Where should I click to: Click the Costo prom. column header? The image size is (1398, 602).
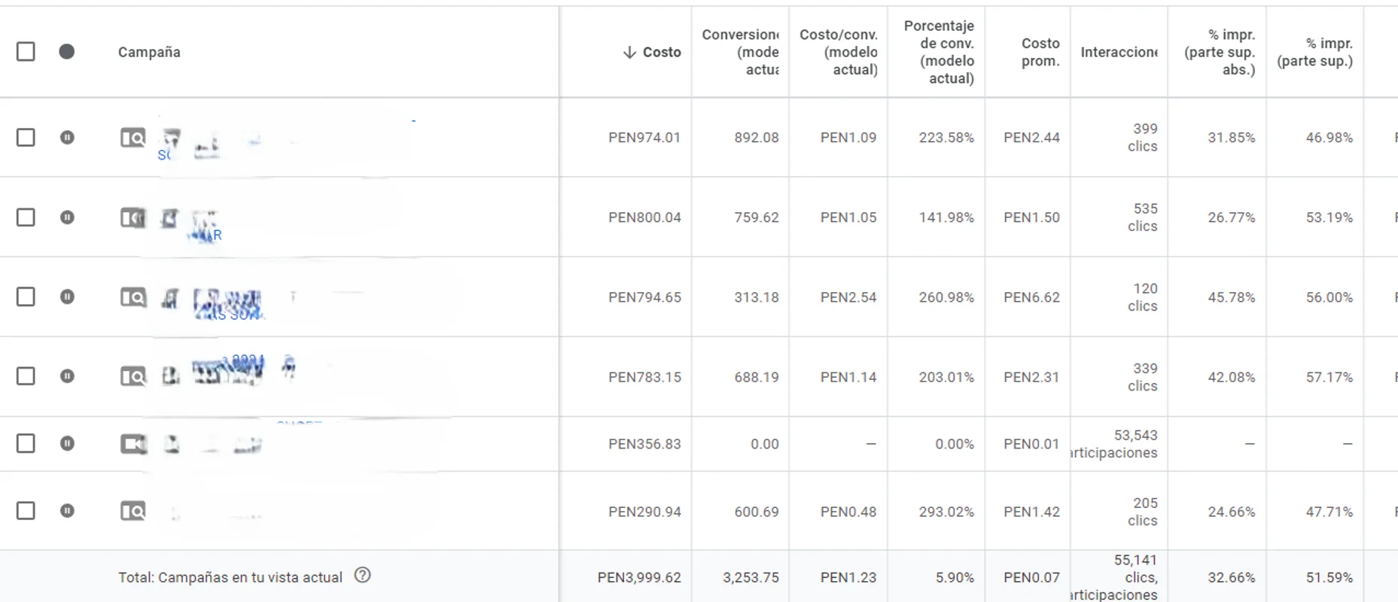[x=1039, y=52]
